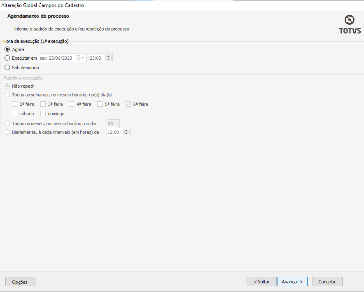
Task: Tick the 'domingo' checkbox
Action: click(43, 114)
